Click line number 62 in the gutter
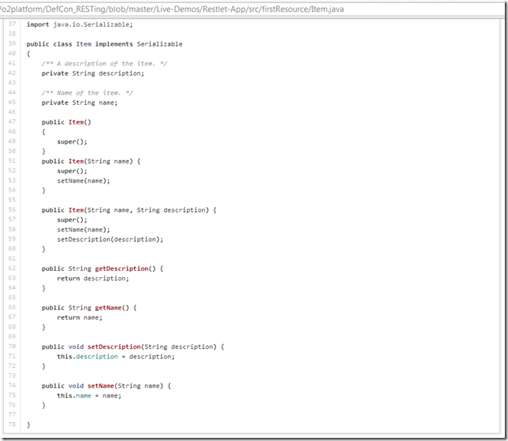This screenshot has height=441, width=508. 12,269
